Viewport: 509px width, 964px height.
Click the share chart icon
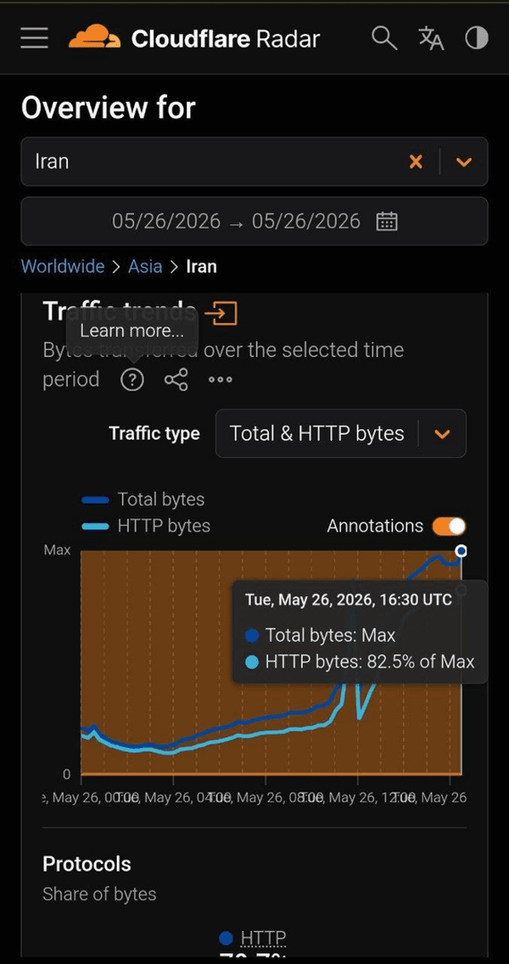click(176, 380)
